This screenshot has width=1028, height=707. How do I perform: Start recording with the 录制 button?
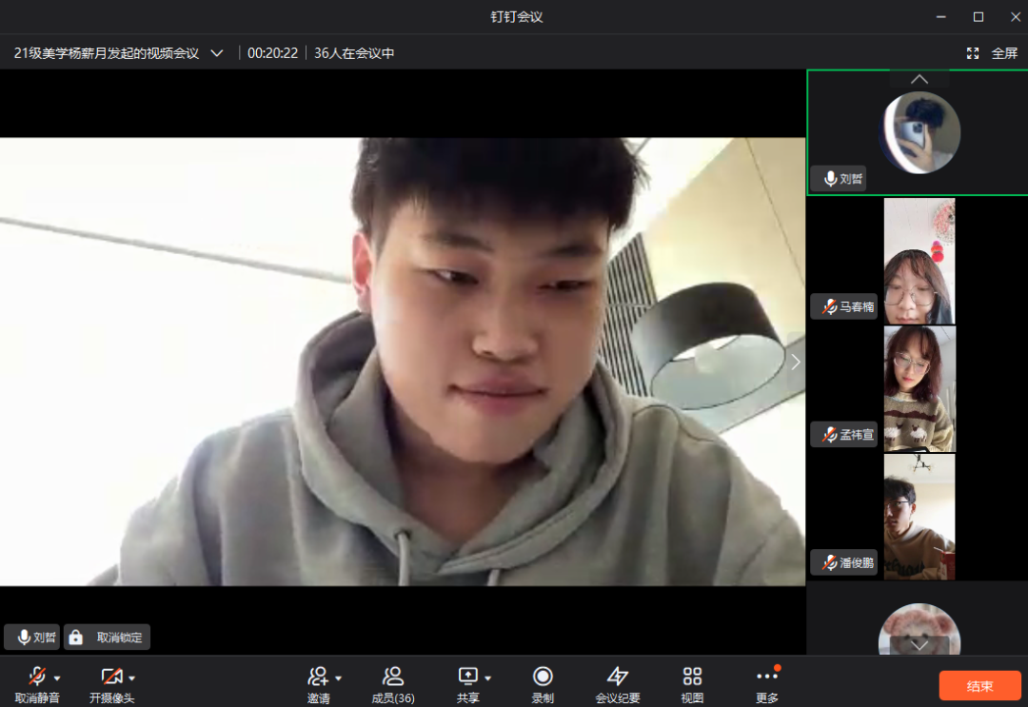point(543,677)
